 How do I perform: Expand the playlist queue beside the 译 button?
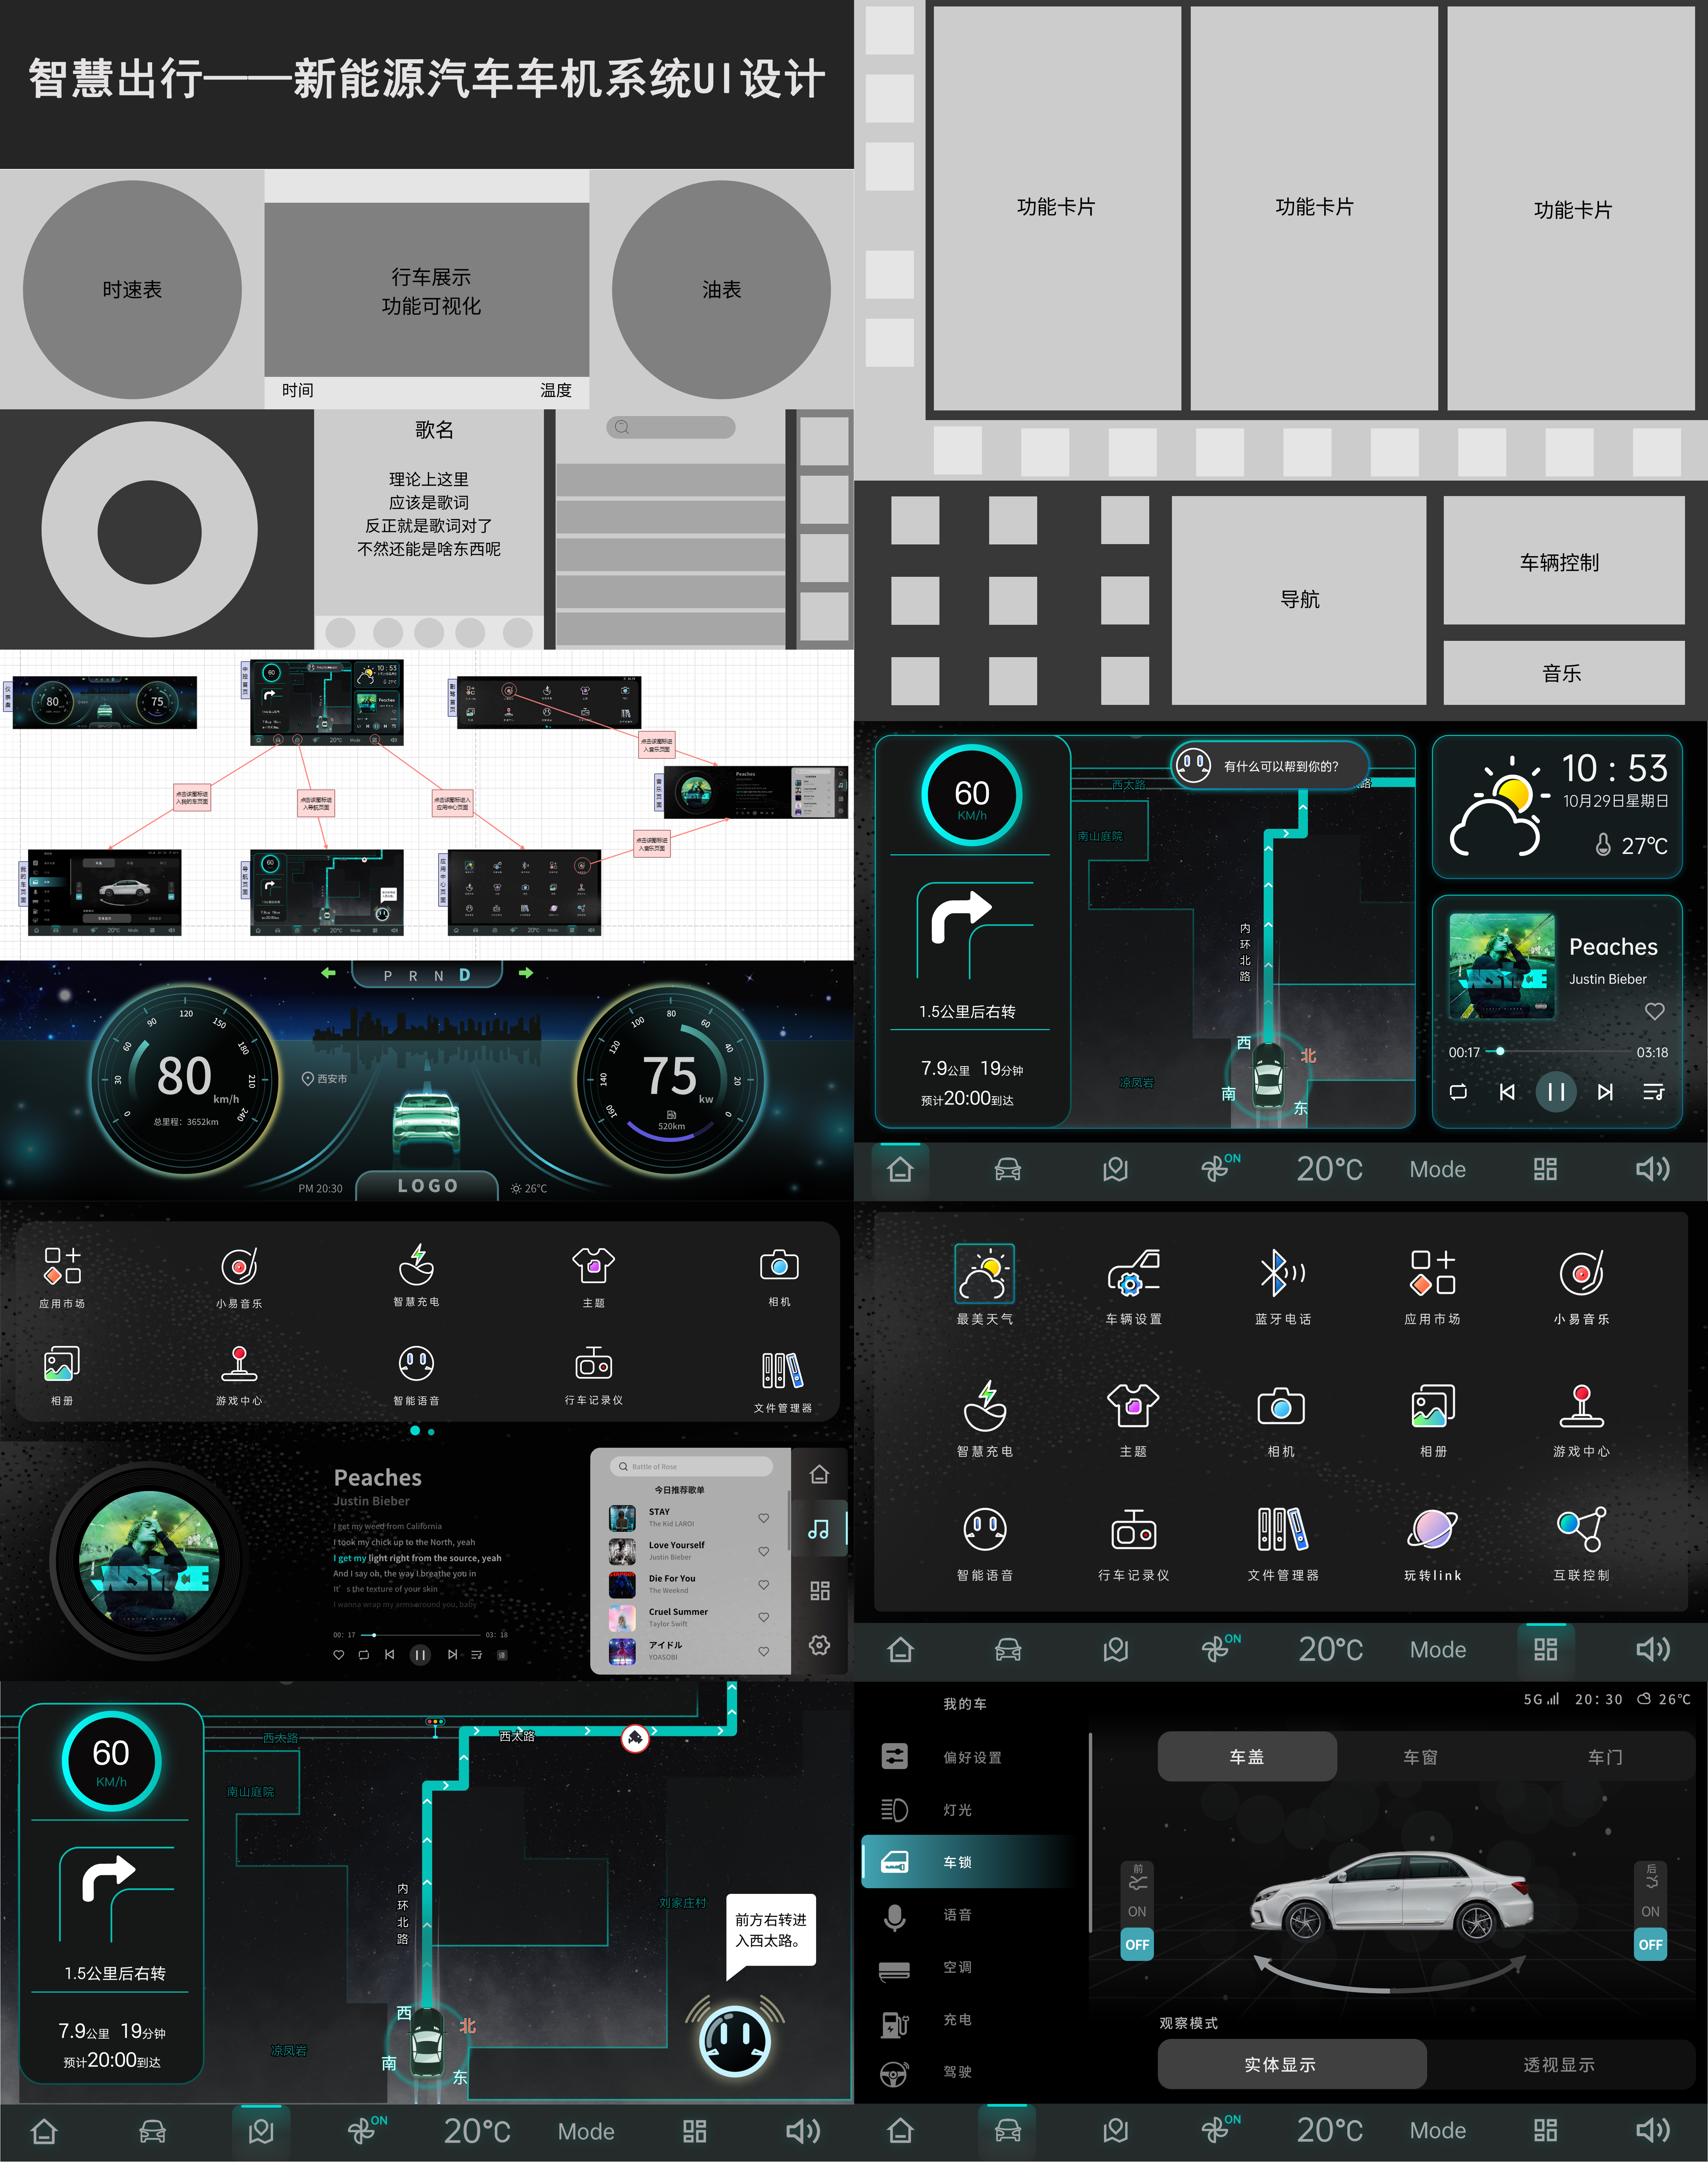(x=477, y=1655)
